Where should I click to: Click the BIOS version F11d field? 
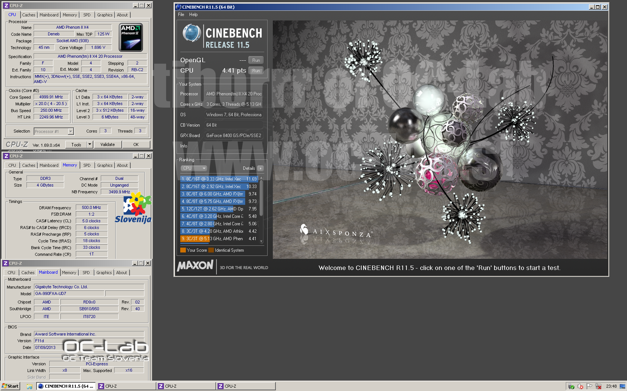tap(89, 341)
